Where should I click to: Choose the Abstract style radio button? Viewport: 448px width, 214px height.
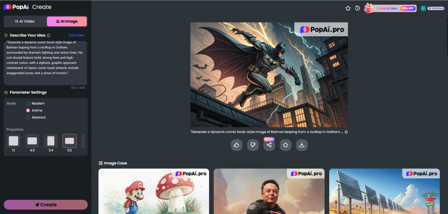pos(28,117)
